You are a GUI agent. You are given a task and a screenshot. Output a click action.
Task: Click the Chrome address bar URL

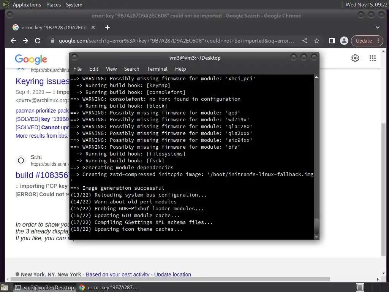[x=176, y=41]
